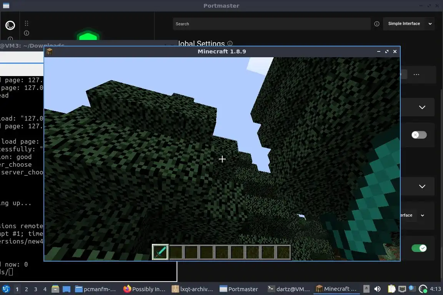Expand the lower chevron section in Portmaster settings
This screenshot has width=443, height=295.
point(422,186)
